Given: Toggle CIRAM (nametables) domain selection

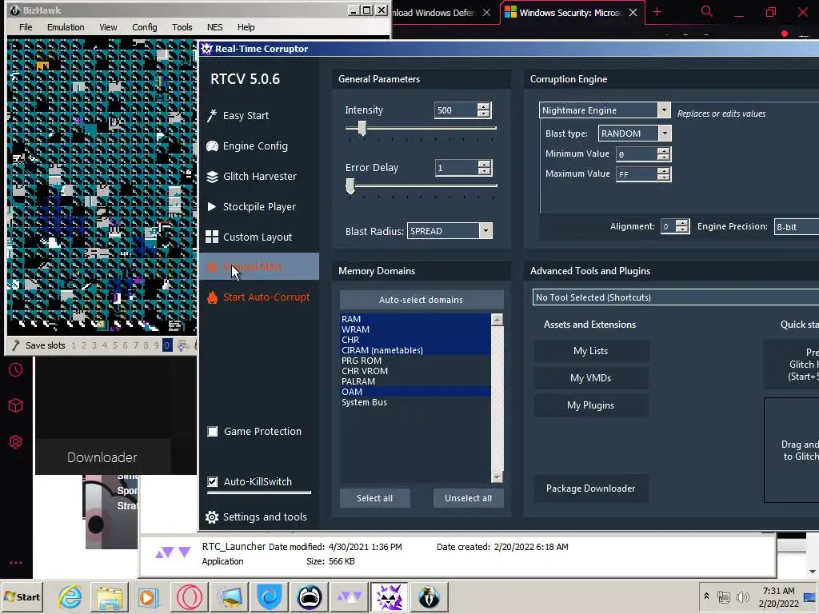Looking at the screenshot, I should (415, 350).
